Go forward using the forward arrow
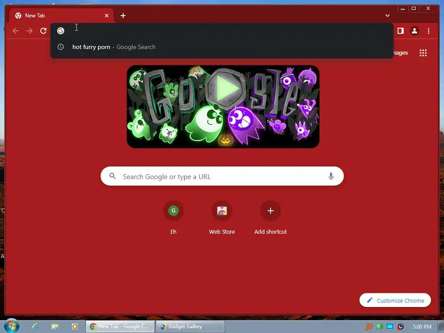 coord(29,31)
